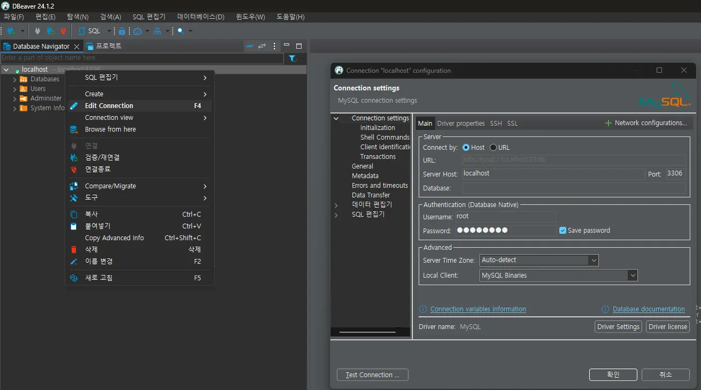The height and width of the screenshot is (390, 701).
Task: Select the Host radio button
Action: (466, 147)
